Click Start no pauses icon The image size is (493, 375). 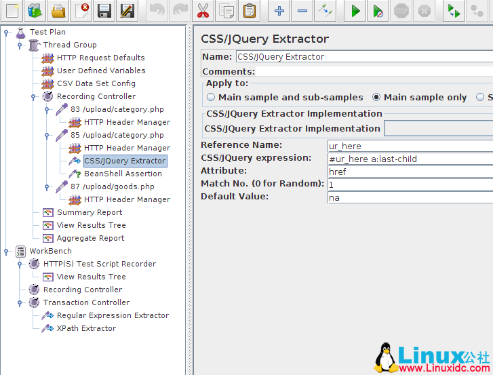click(x=378, y=11)
